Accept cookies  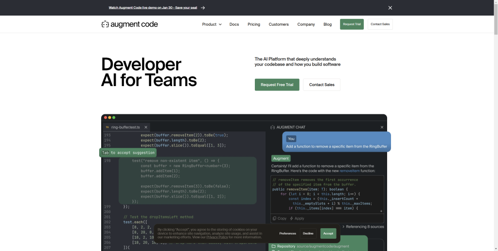coord(328,233)
